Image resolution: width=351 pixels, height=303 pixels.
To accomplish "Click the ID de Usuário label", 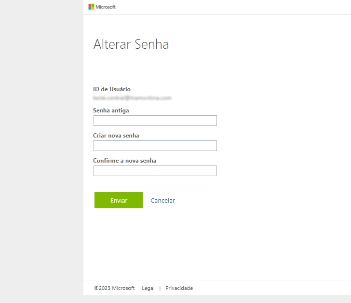I will point(112,89).
